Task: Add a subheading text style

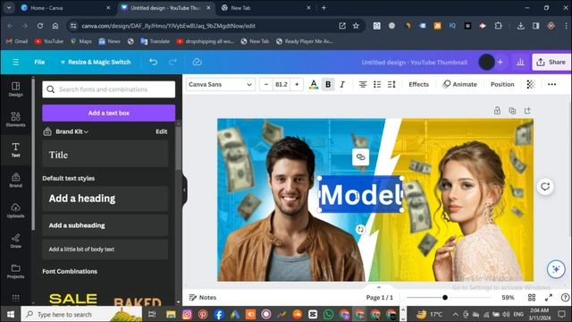Action: [105, 225]
